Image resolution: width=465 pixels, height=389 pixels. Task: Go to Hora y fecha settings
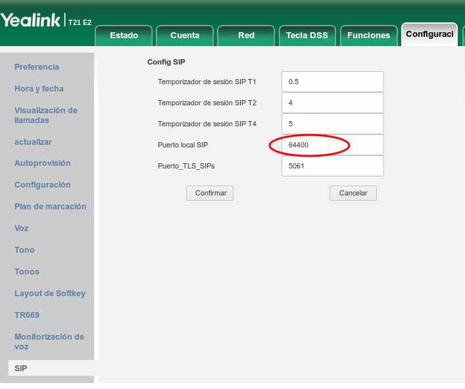(39, 89)
